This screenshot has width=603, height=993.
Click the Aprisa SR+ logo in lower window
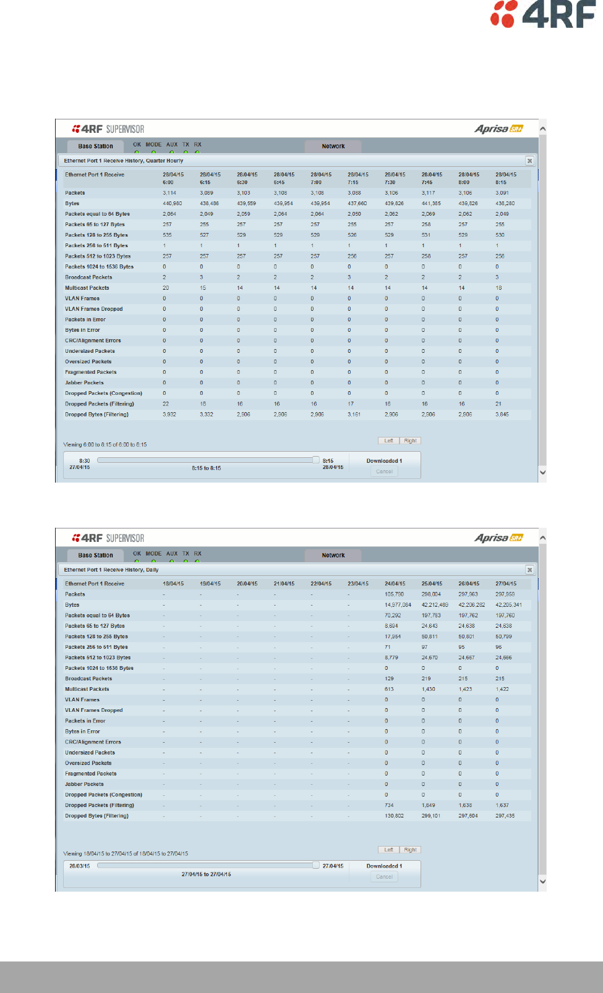pos(498,538)
